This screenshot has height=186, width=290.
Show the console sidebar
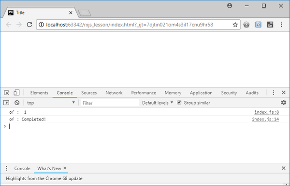pos(6,103)
